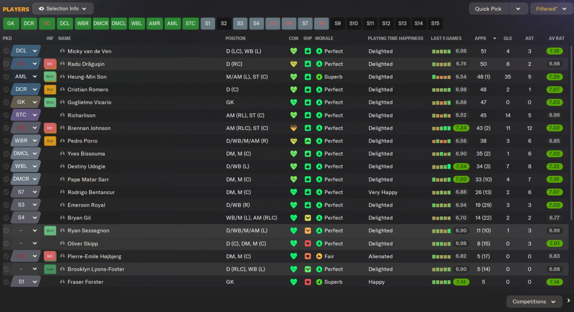
Task: Toggle the pick checkmark for Ryan Sessegnon
Action: [6, 230]
